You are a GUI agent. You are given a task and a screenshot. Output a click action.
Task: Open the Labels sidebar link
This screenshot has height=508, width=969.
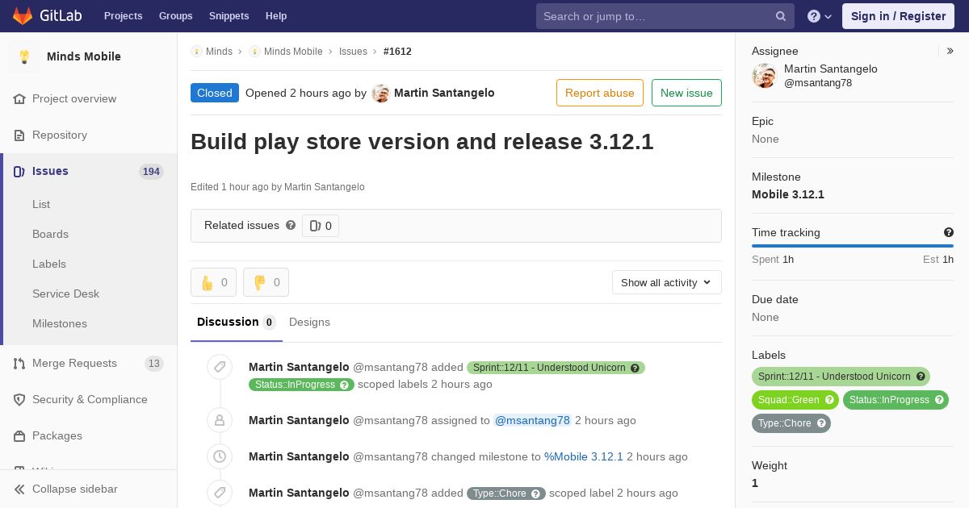click(49, 264)
